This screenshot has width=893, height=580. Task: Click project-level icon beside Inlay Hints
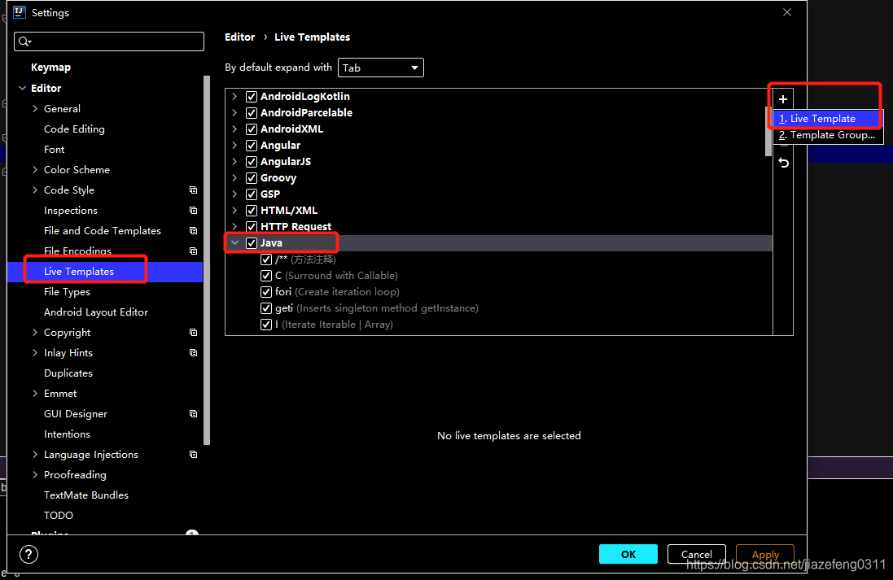point(193,353)
